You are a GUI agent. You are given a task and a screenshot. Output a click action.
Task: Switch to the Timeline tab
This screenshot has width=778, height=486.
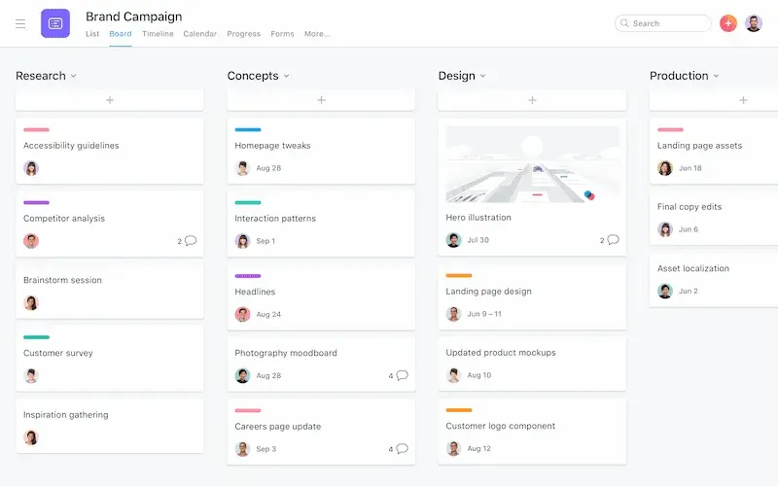coord(158,34)
